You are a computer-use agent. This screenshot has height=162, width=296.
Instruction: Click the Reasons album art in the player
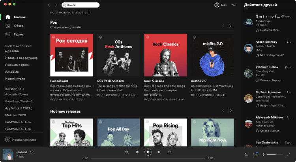tap(8, 154)
